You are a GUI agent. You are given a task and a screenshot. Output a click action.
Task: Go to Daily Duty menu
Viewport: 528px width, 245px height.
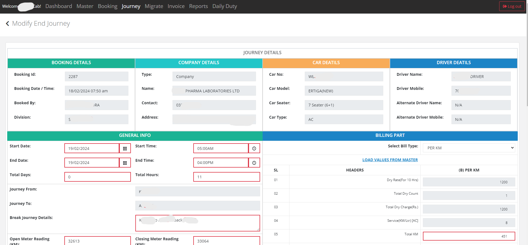tap(225, 6)
